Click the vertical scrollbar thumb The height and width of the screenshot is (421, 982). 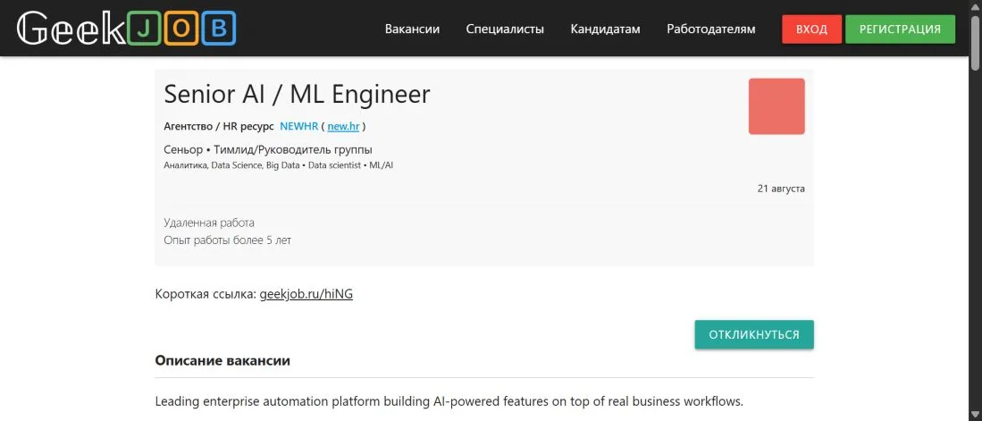[x=975, y=41]
